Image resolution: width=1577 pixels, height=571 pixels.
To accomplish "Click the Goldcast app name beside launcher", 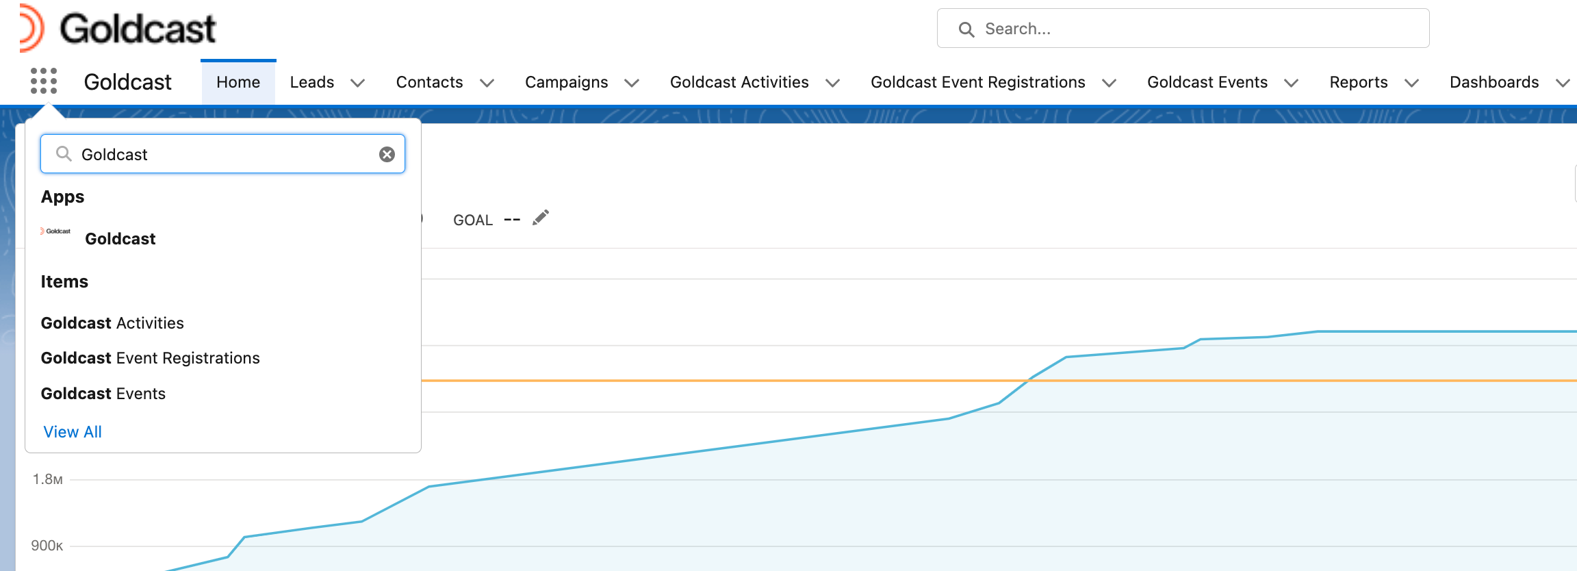I will (127, 82).
